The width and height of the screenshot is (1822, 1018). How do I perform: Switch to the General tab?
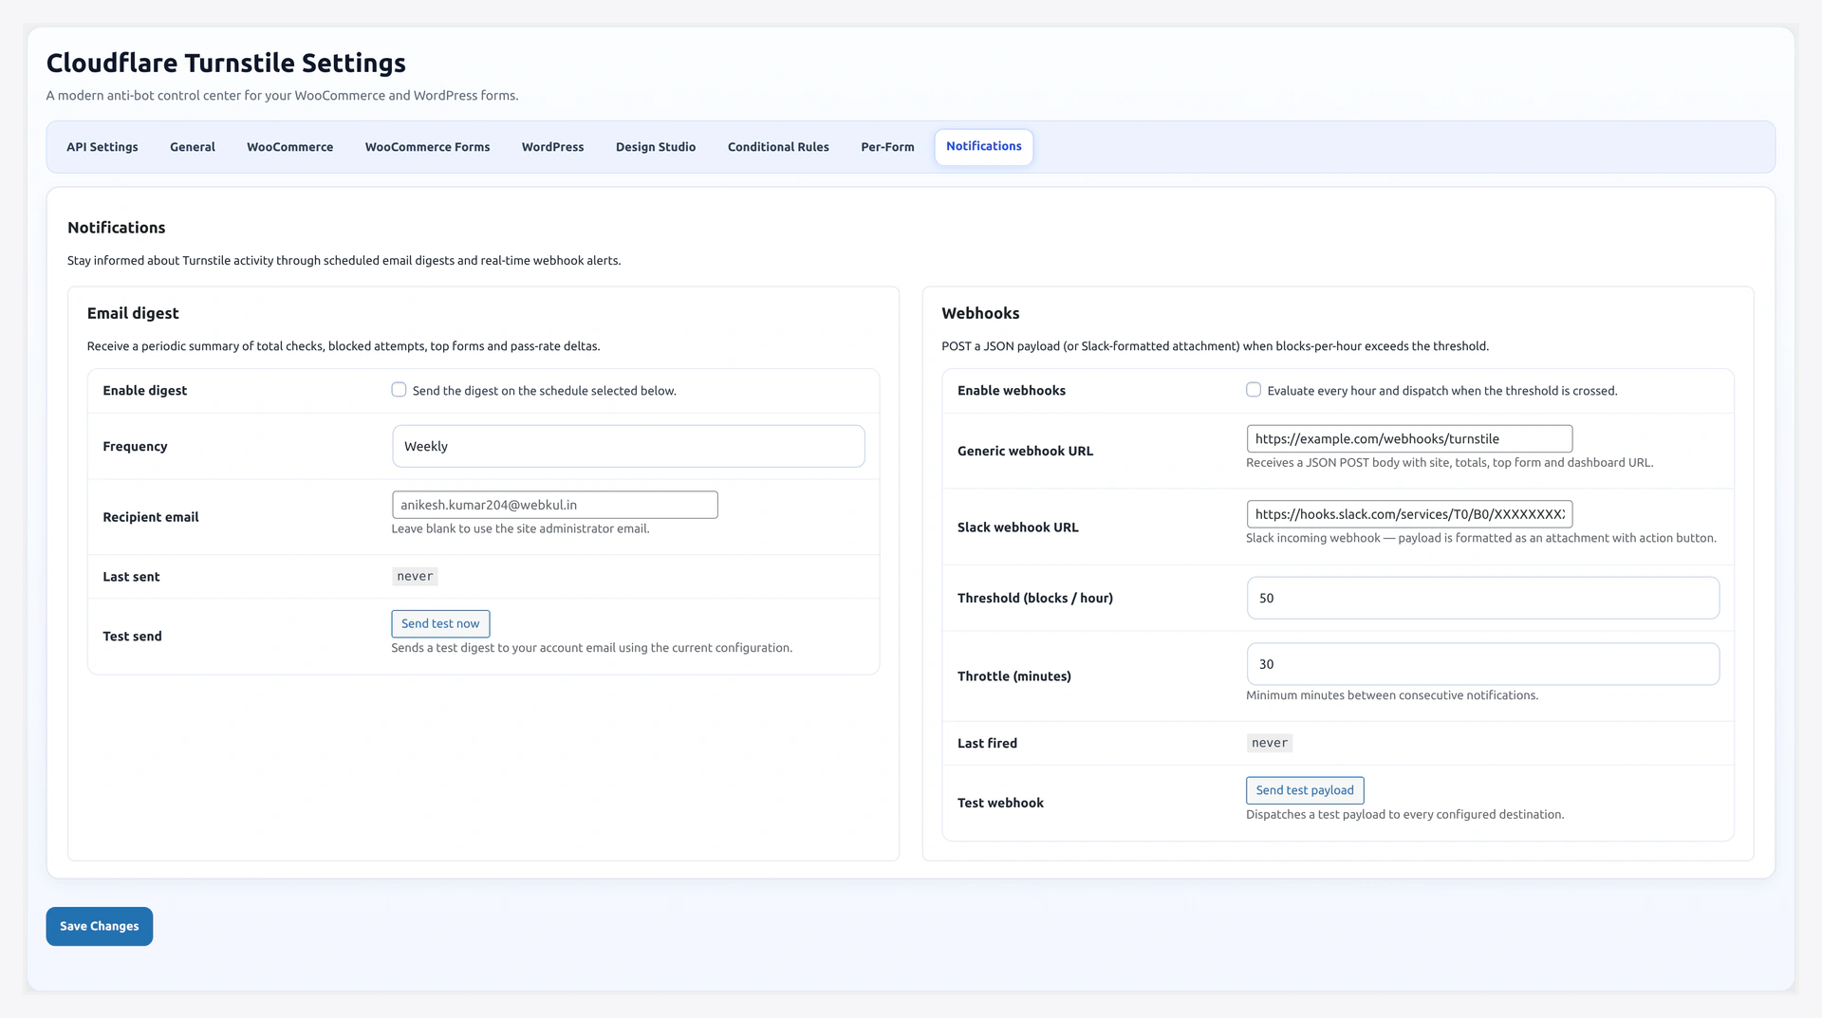coord(193,147)
